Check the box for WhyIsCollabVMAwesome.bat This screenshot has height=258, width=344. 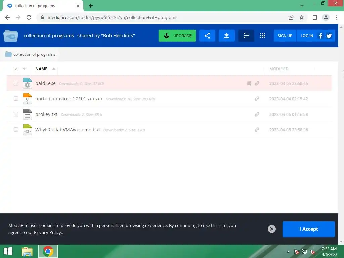point(16,130)
